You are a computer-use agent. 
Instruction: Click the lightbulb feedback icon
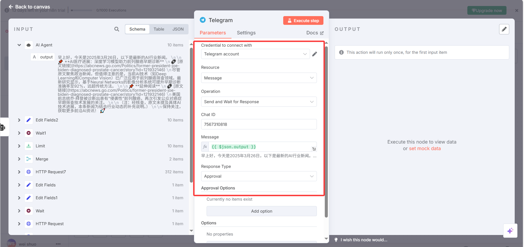point(336,240)
